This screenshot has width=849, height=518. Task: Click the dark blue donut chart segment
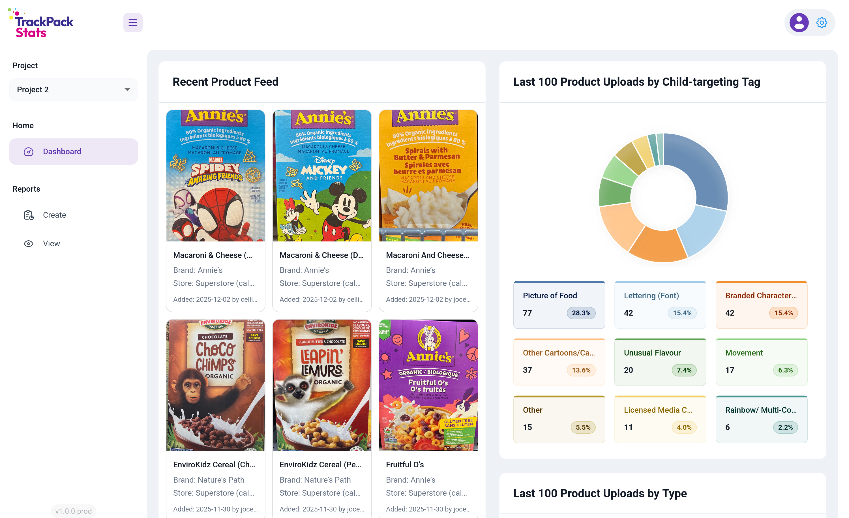pos(703,169)
